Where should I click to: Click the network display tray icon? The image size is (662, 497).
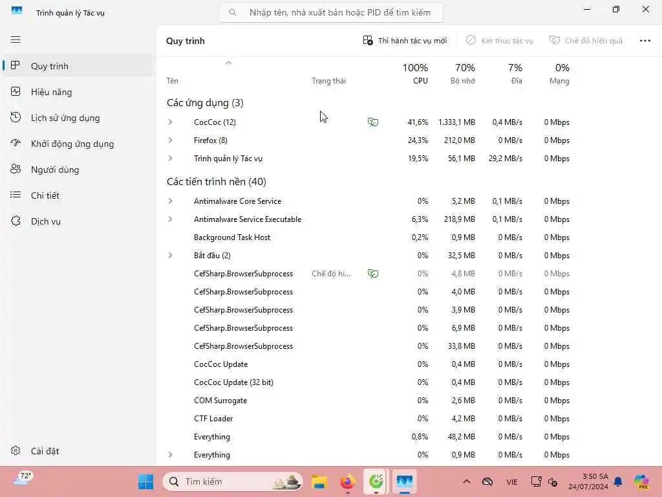536,481
